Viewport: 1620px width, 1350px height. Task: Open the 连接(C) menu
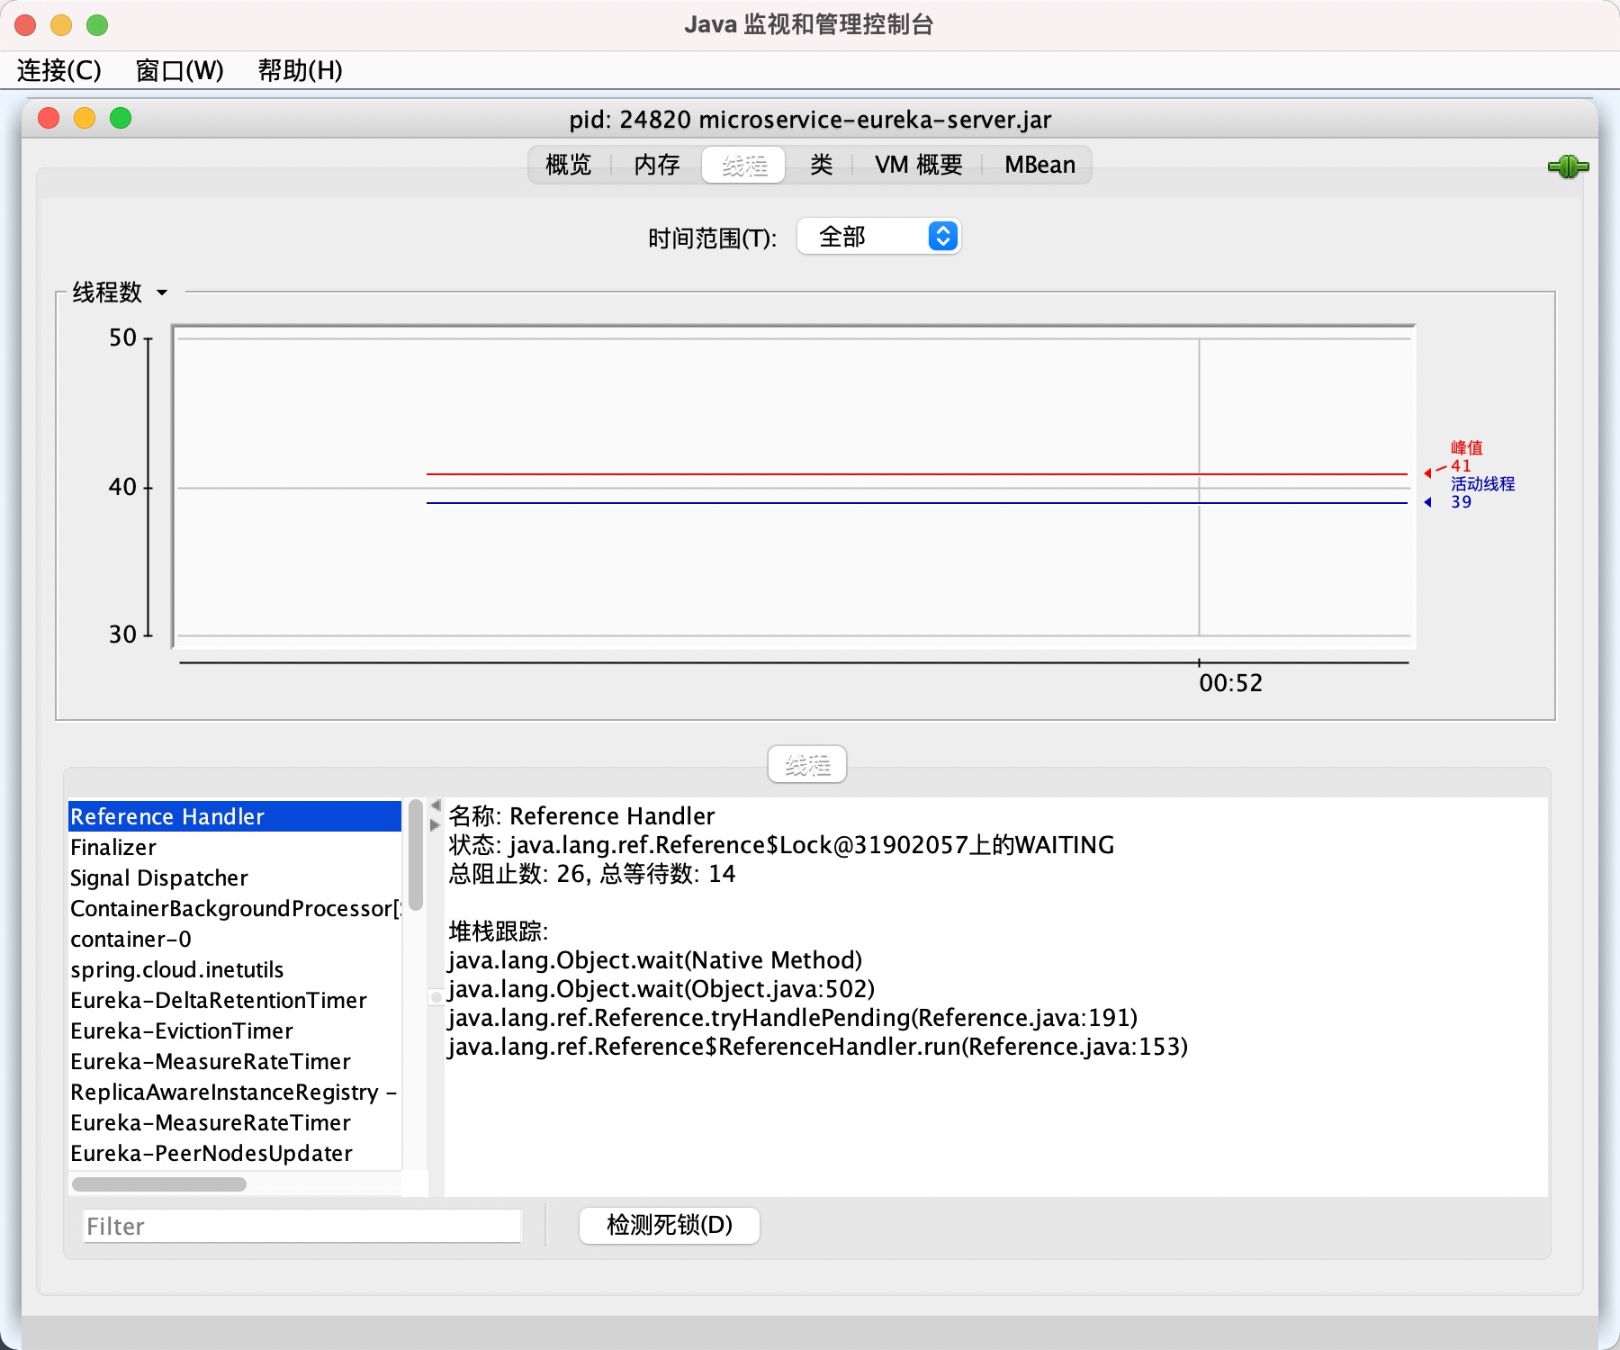coord(59,70)
